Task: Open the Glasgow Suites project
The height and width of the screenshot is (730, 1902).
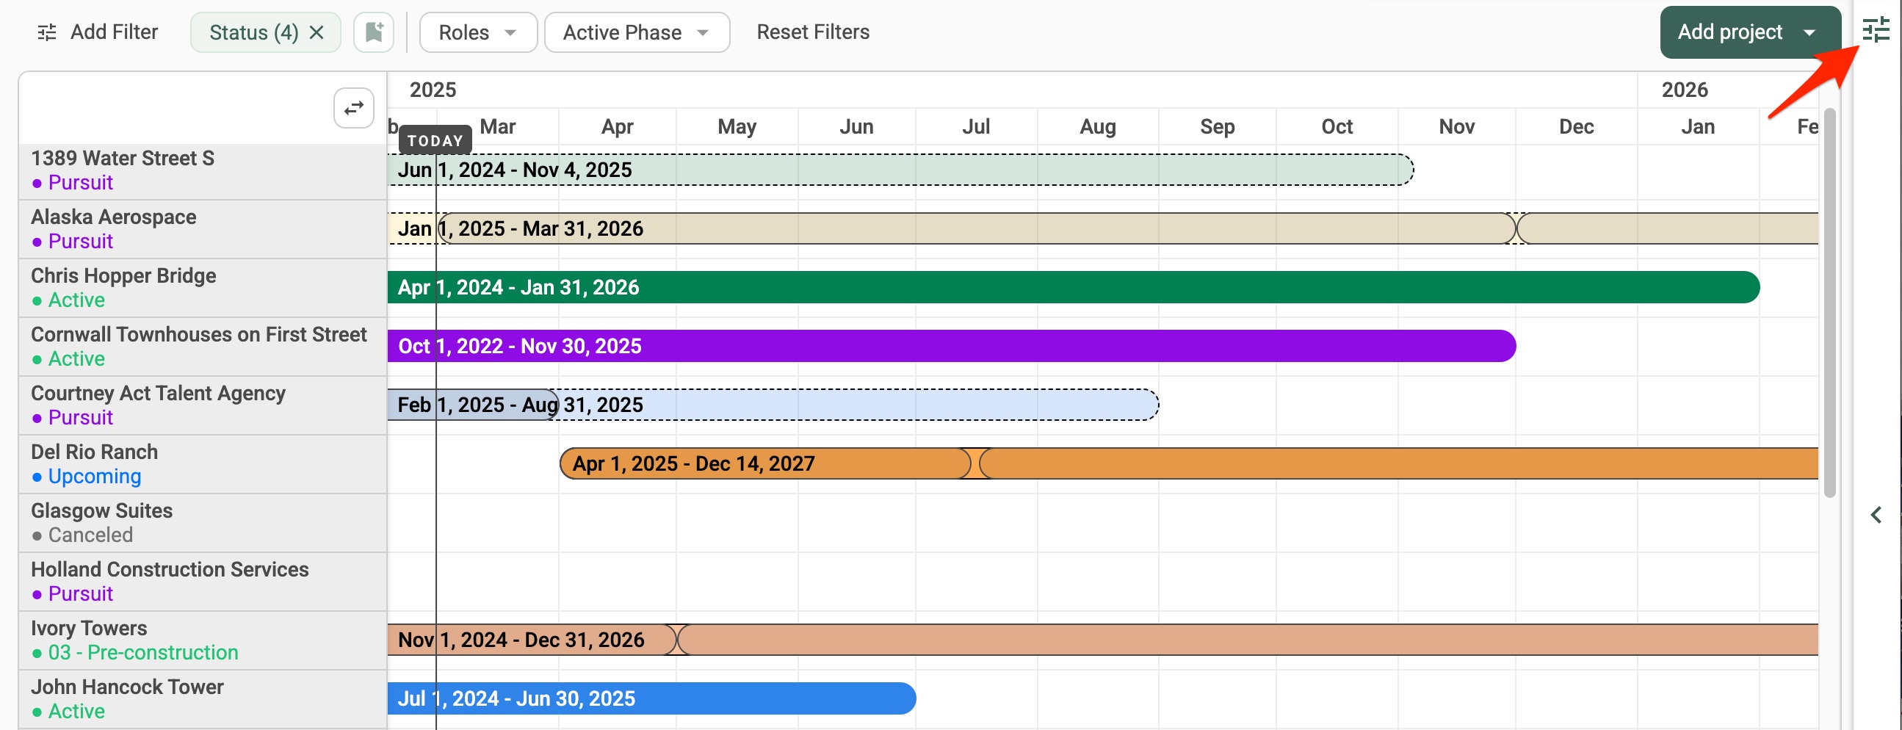Action: coord(202,523)
